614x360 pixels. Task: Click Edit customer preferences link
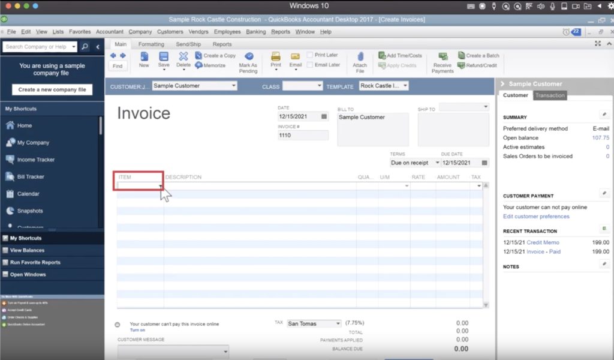536,216
